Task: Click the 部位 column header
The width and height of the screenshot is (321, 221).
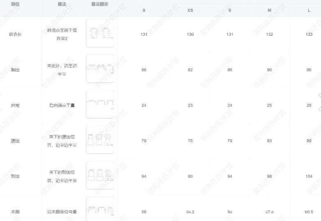Action: 15,4
